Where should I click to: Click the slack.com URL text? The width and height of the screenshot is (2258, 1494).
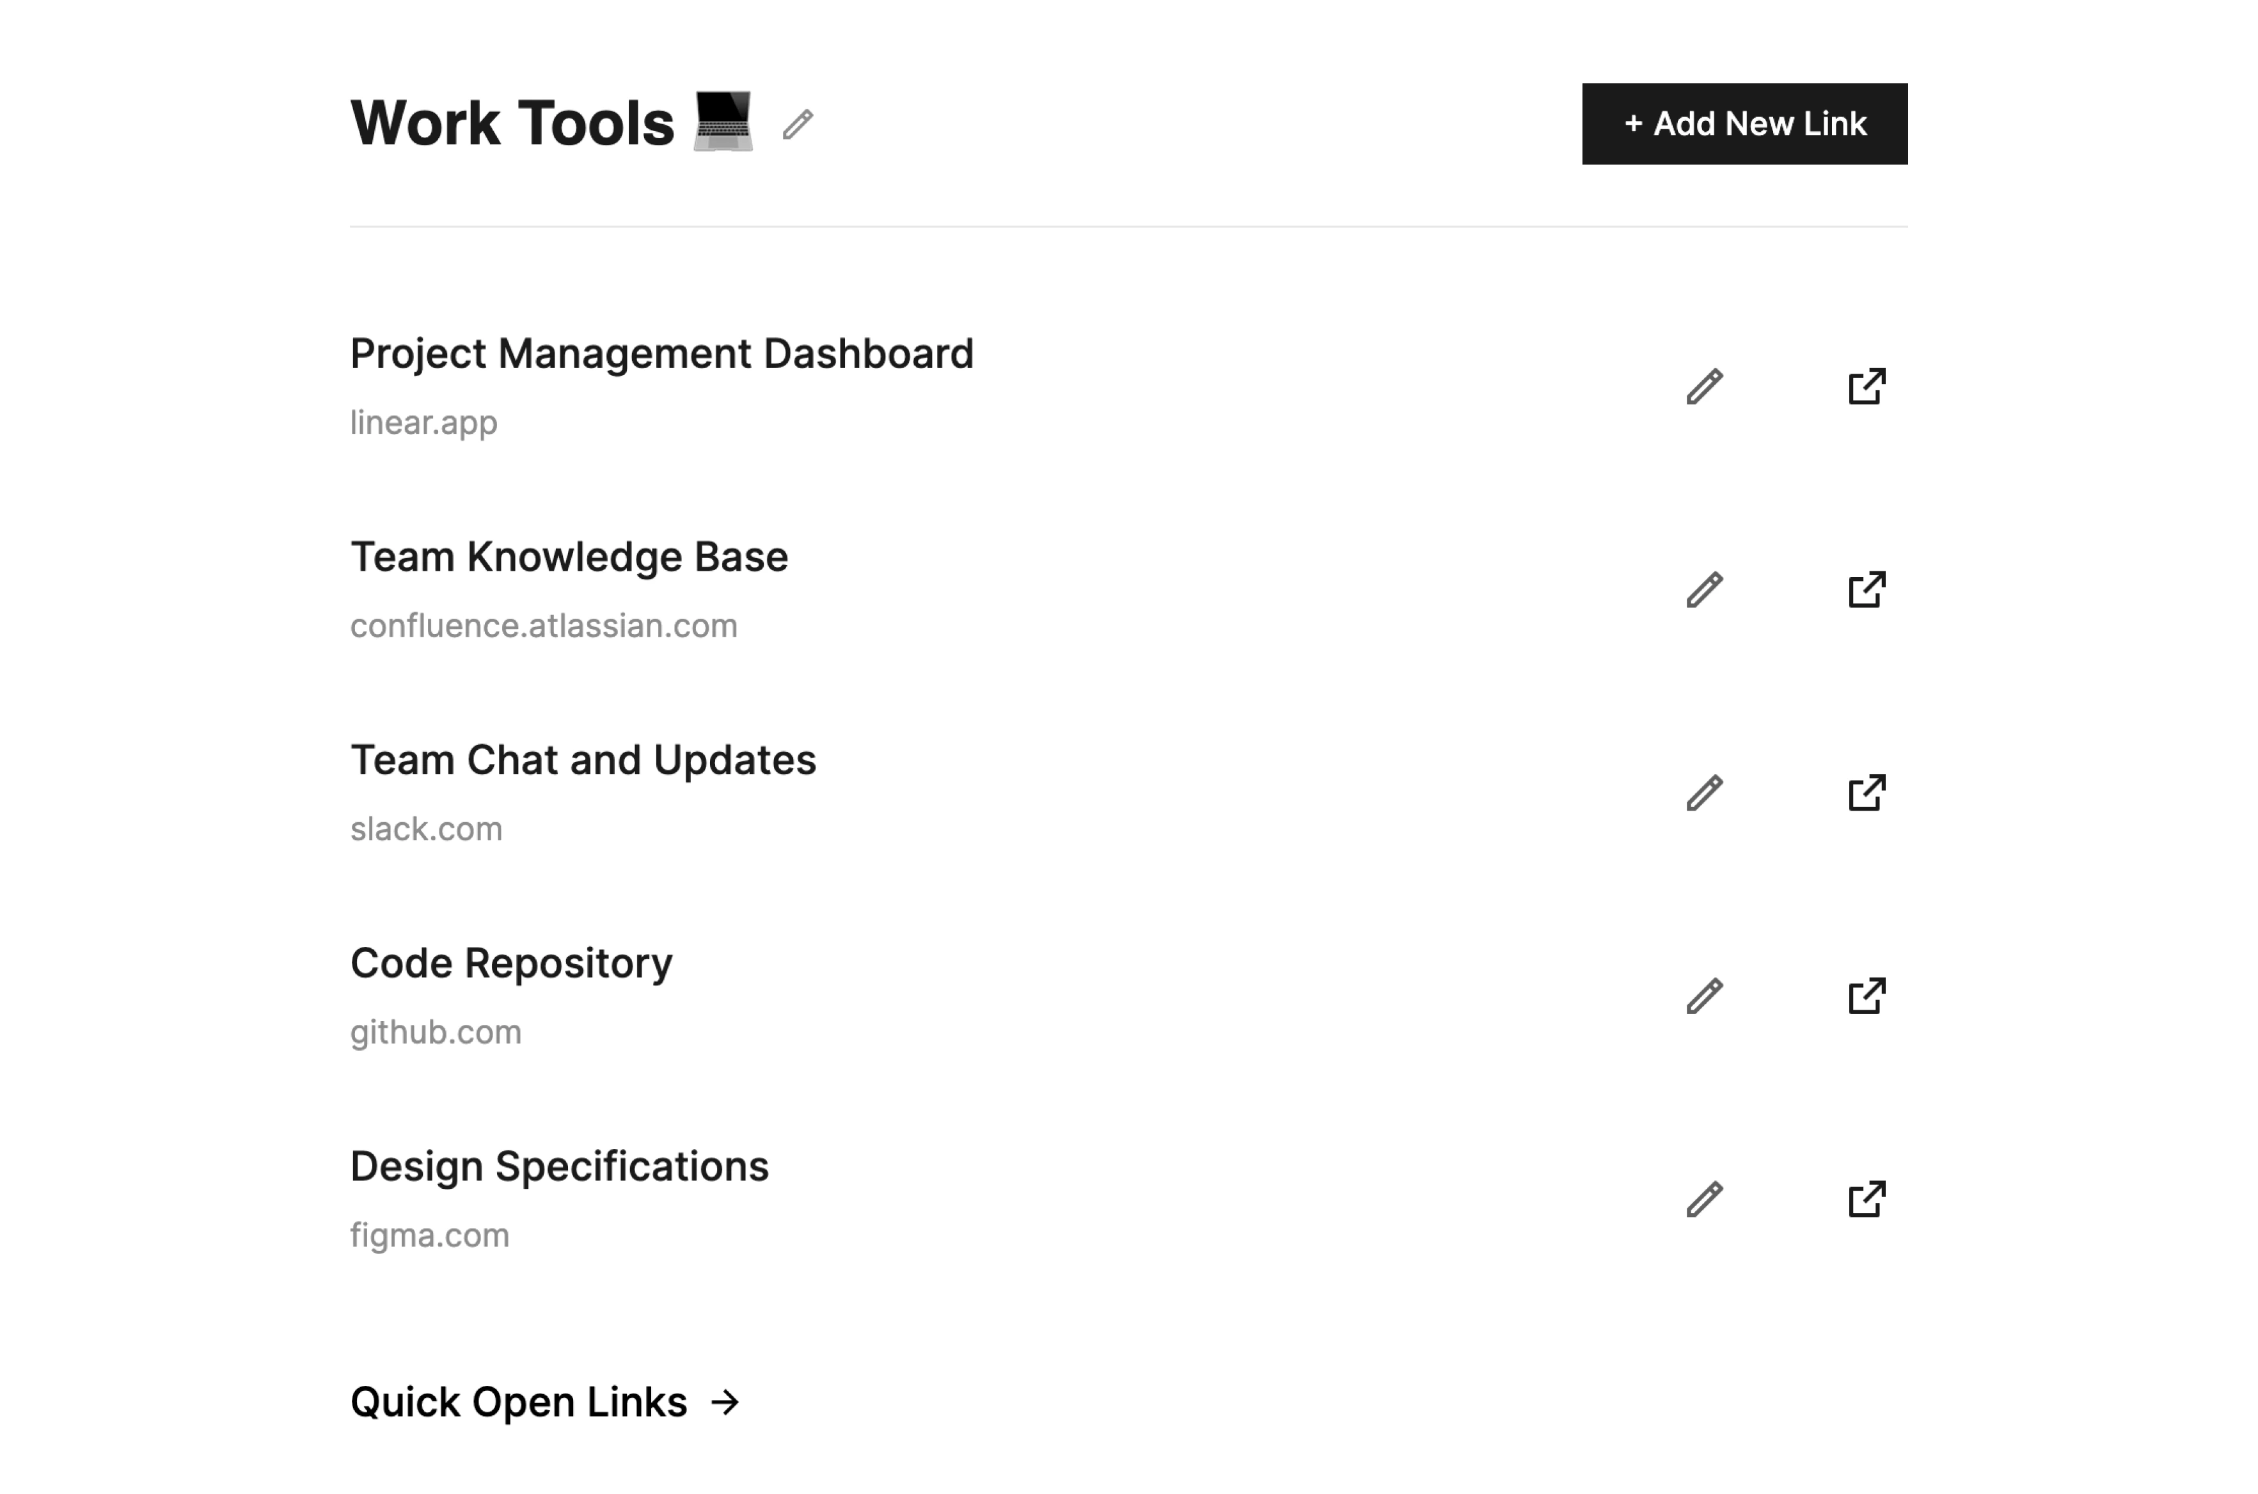click(x=426, y=829)
